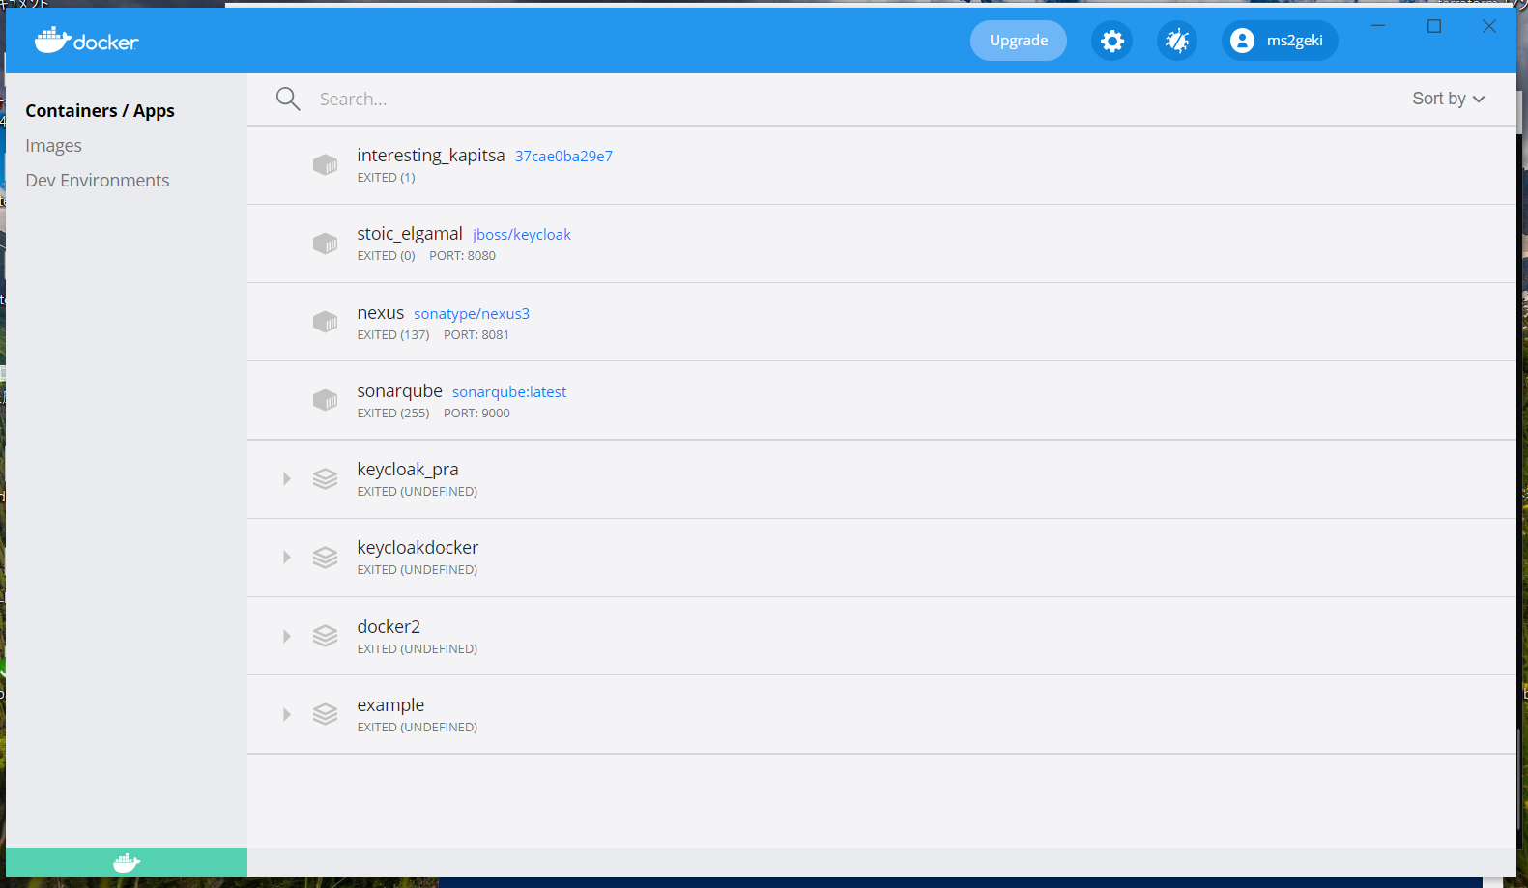Select the interesting_kapitsa container name
This screenshot has width=1528, height=888.
pyautogui.click(x=431, y=156)
